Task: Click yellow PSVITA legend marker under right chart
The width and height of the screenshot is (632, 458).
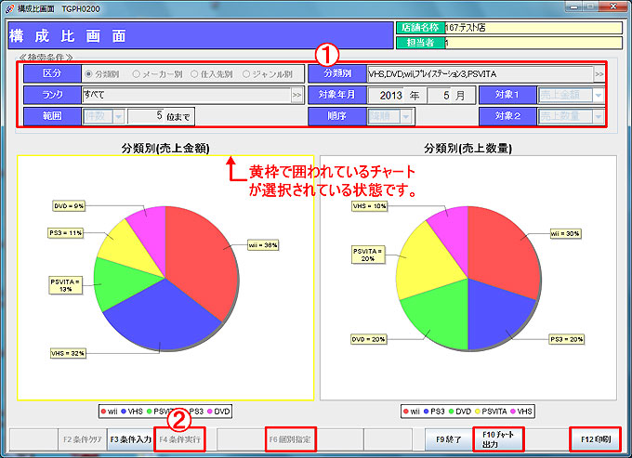Action: click(478, 412)
